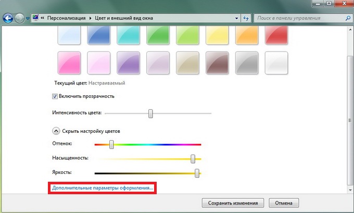Image resolution: width=354 pixels, height=213 pixels.
Task: Pick the lime green color swatch
Action: click(187, 35)
